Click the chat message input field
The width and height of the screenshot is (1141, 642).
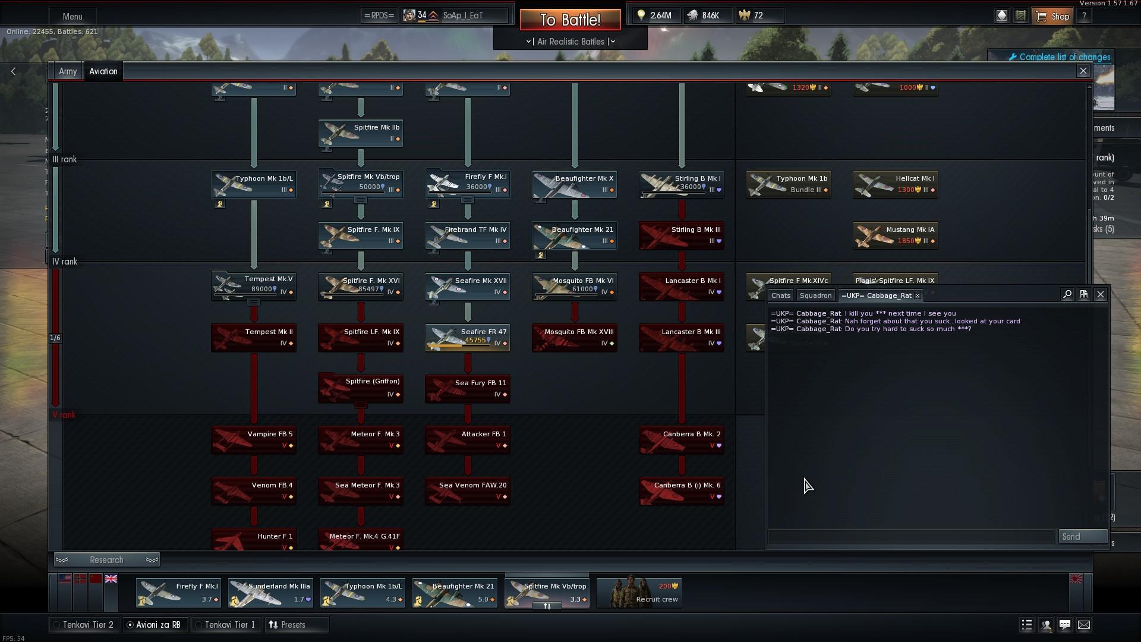pos(911,537)
